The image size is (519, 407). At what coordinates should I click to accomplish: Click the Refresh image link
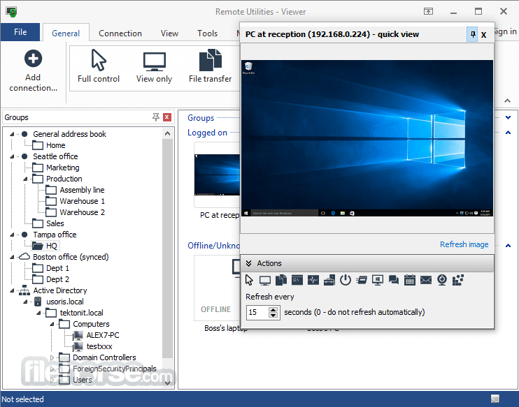[464, 244]
